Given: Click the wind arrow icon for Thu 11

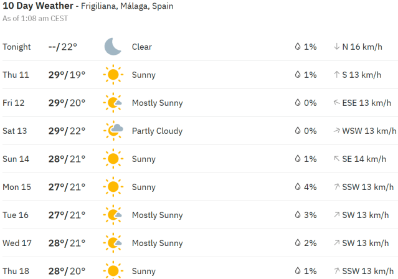Looking at the screenshot, I should coord(336,75).
